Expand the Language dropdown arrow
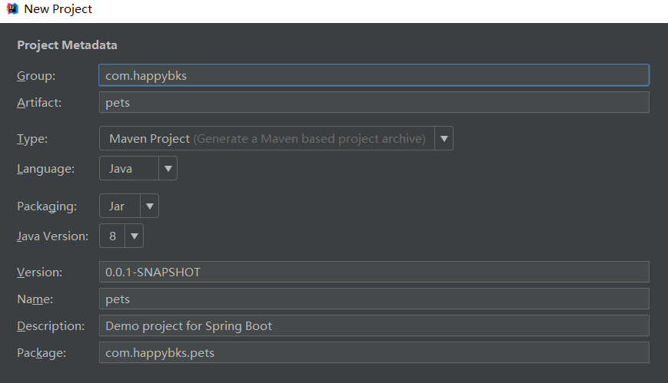 point(168,169)
